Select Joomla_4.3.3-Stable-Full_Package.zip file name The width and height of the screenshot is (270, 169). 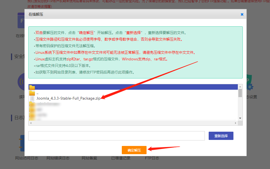point(68,98)
